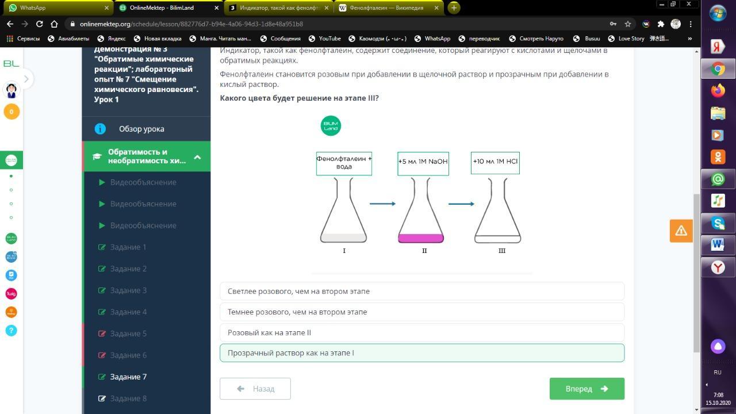Viewport: 736px width, 414px height.
Task: Close the Фенолфталеин — Википедия tab
Action: 436,8
